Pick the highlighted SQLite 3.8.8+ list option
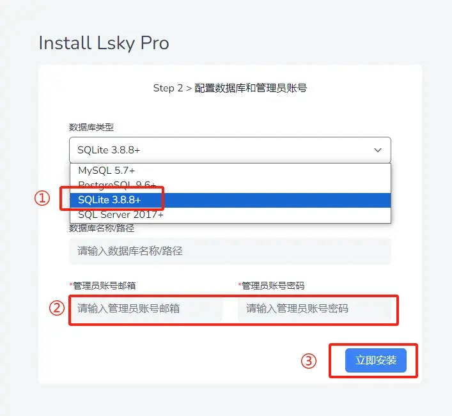 (x=230, y=200)
